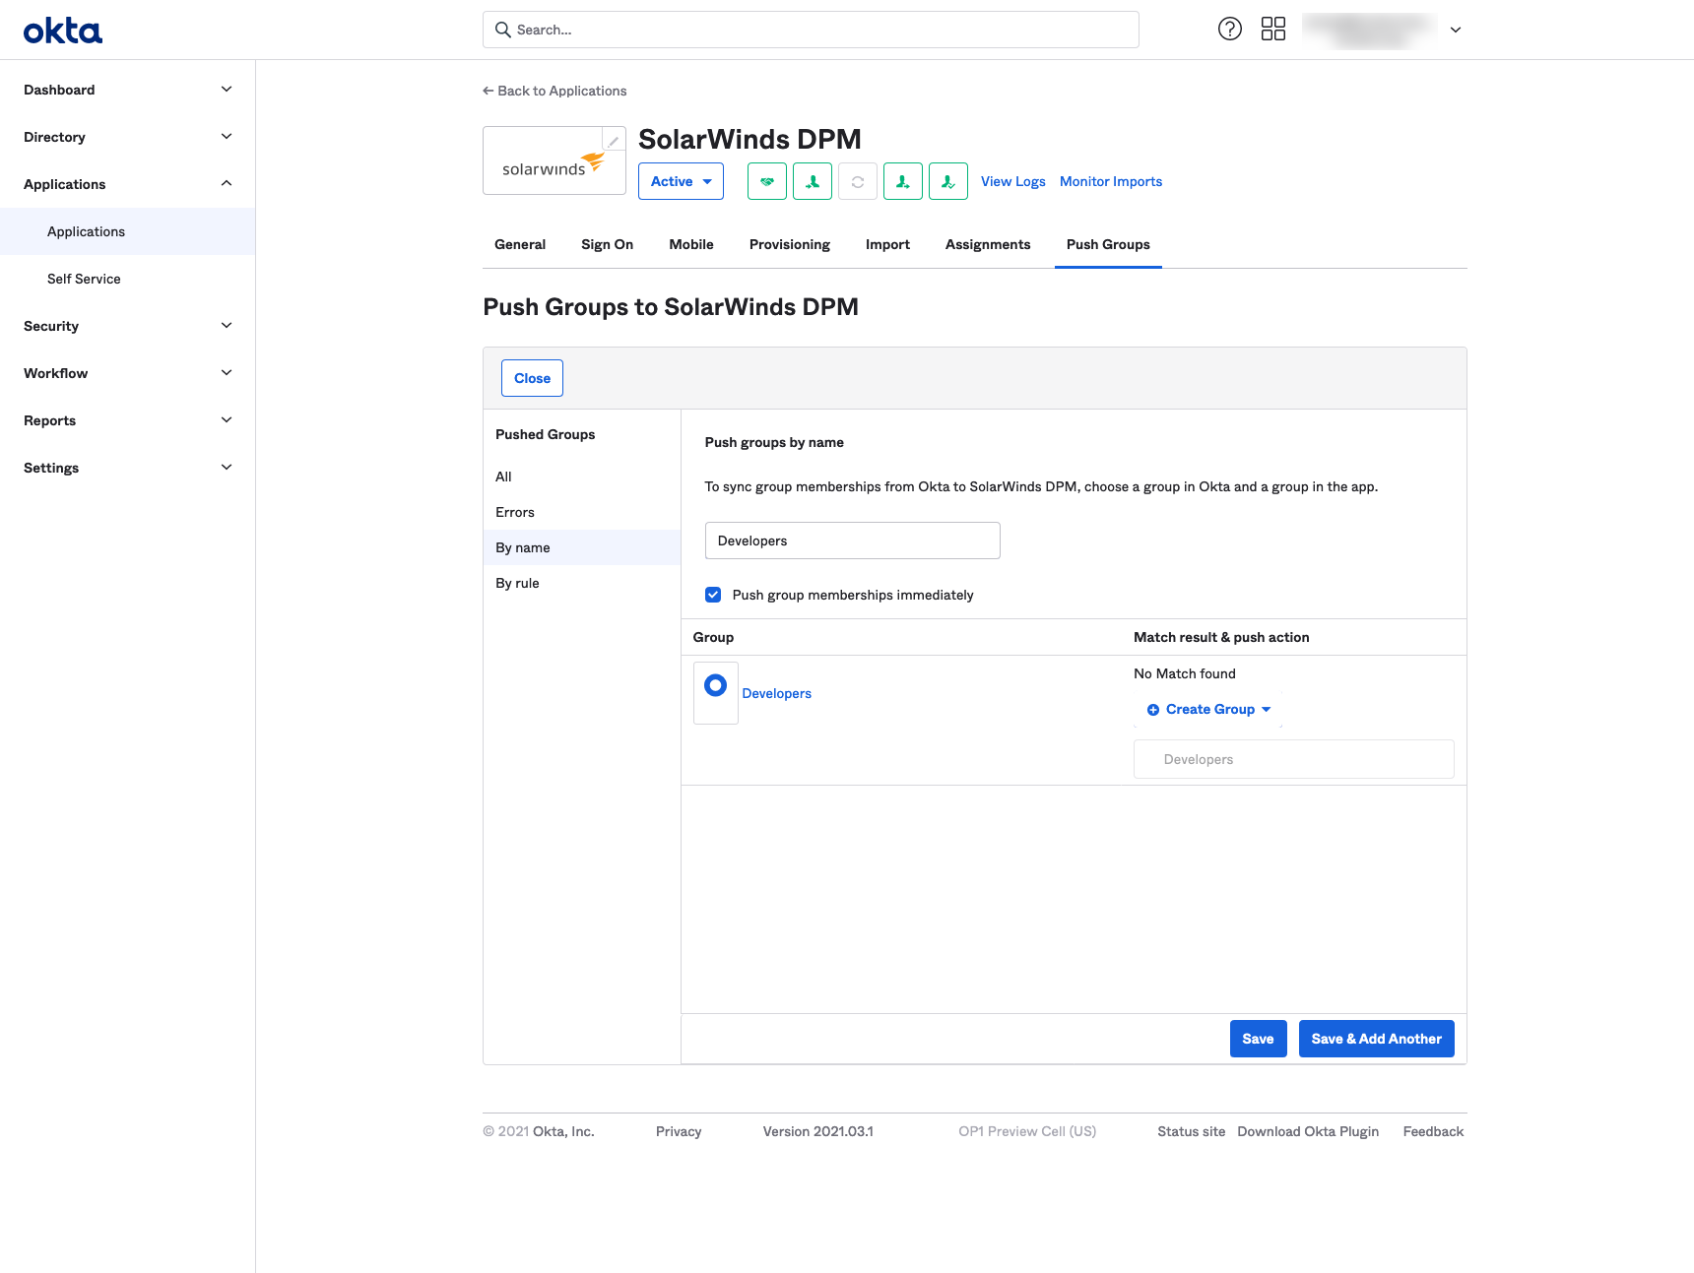Open the Active status dropdown
The width and height of the screenshot is (1694, 1273).
coord(681,181)
